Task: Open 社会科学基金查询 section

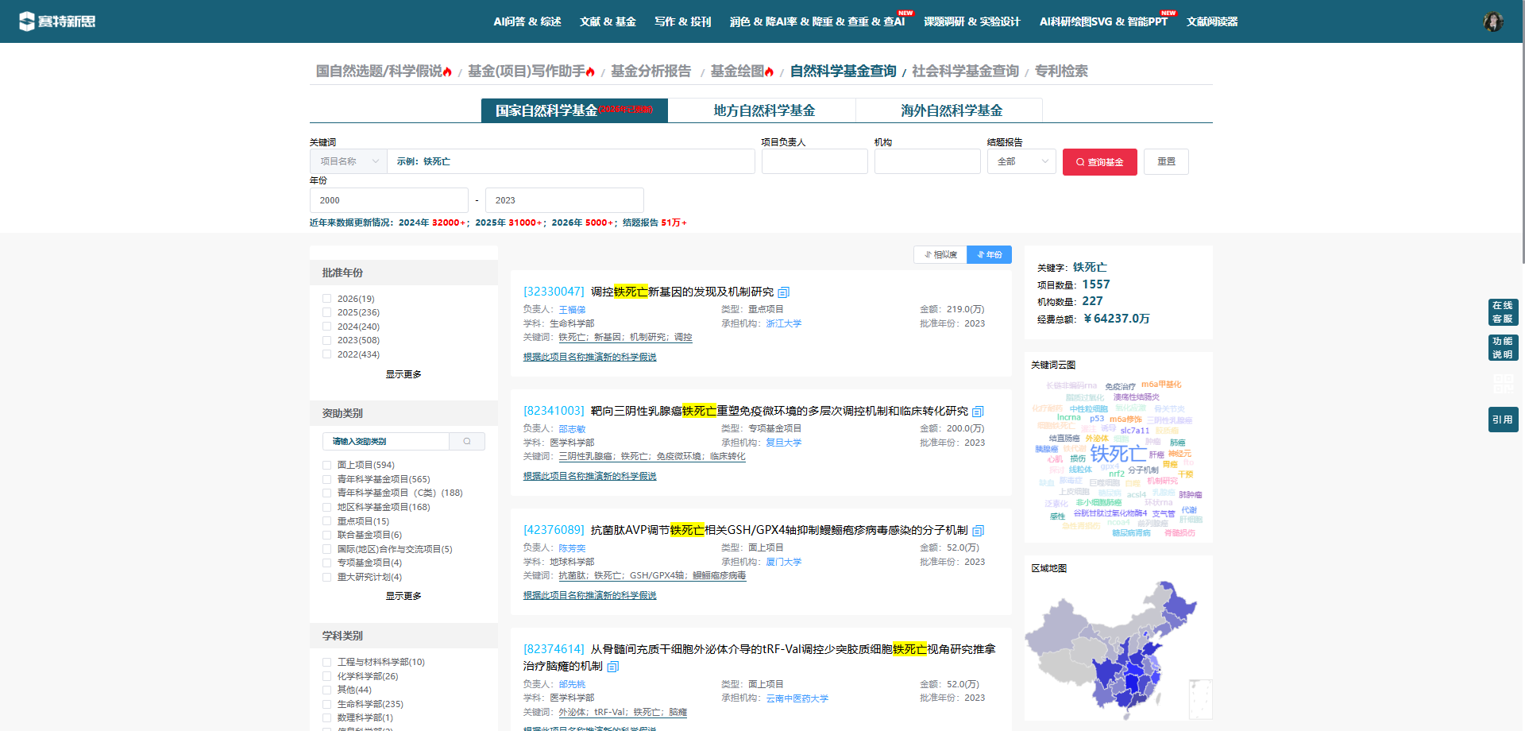Action: [x=965, y=72]
